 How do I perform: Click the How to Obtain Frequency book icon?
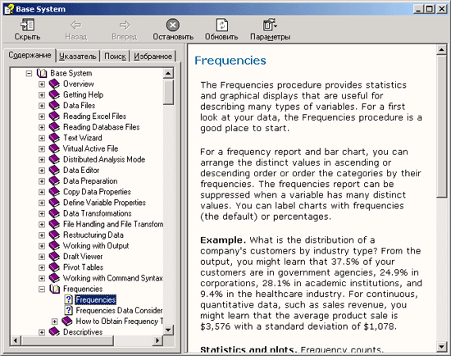(x=67, y=322)
